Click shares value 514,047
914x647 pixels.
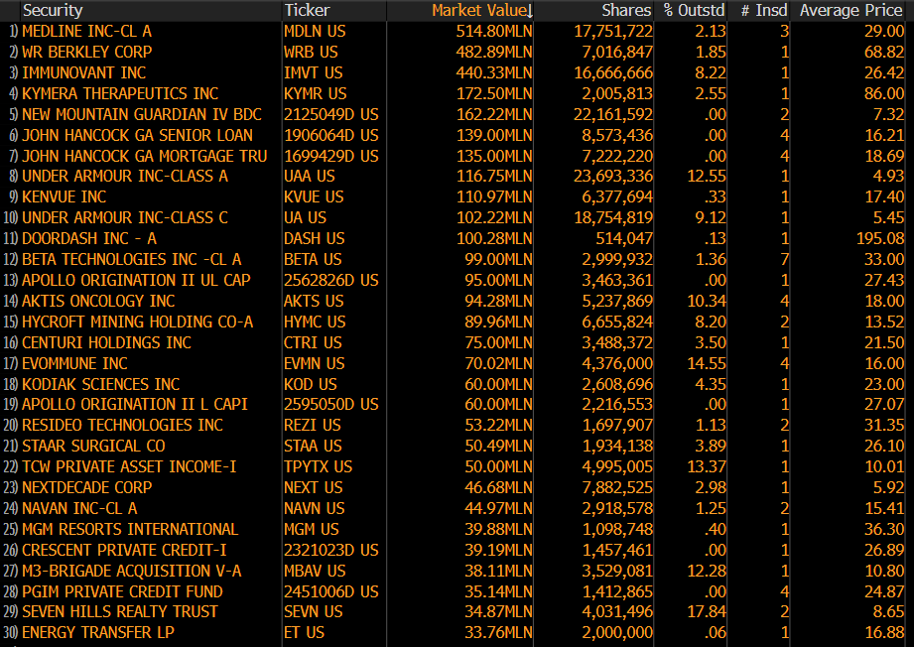(624, 238)
